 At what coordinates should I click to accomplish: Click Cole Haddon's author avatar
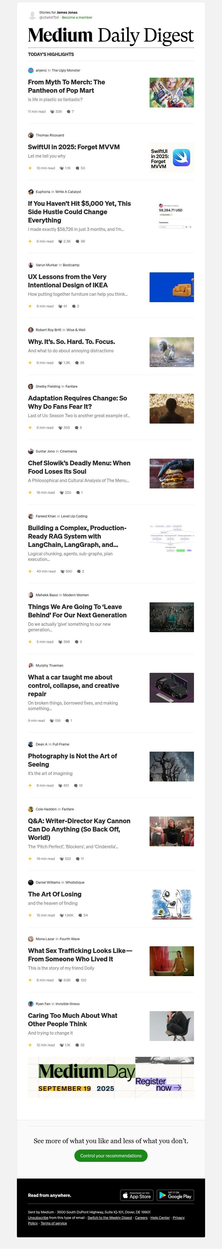[x=31, y=809]
